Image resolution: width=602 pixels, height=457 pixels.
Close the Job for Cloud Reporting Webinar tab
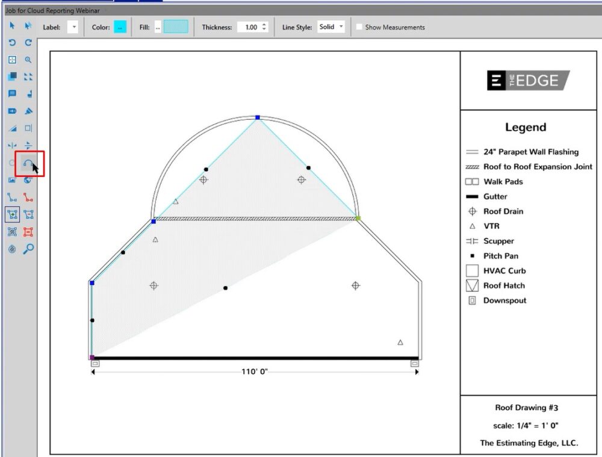pos(105,10)
